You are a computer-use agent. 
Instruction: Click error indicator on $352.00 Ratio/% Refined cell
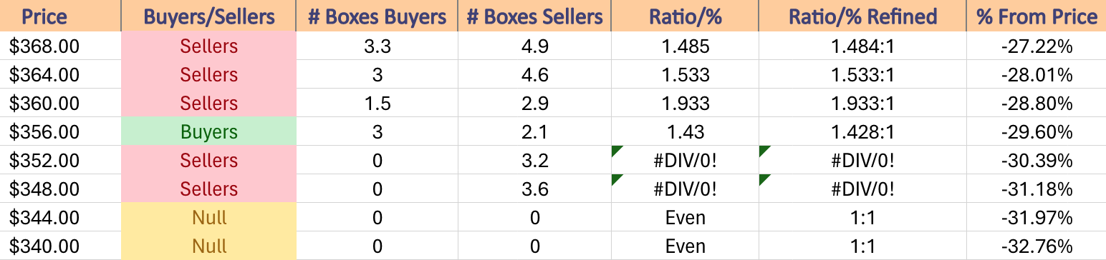[764, 150]
